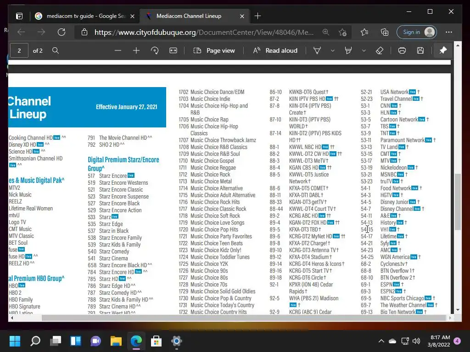Screen dimensions: 470x352
Task: Click scroll left arrow of horizontal scrollbar
Action: 11,318
